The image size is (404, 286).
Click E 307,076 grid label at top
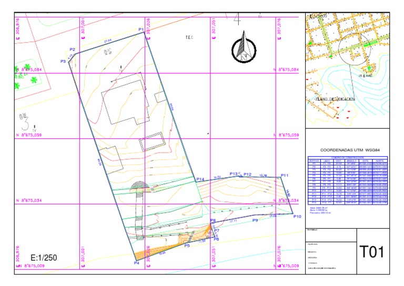pos(279,28)
